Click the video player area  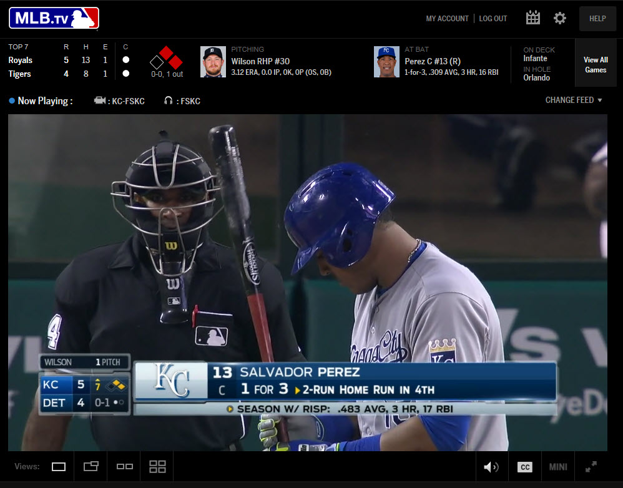click(x=308, y=282)
